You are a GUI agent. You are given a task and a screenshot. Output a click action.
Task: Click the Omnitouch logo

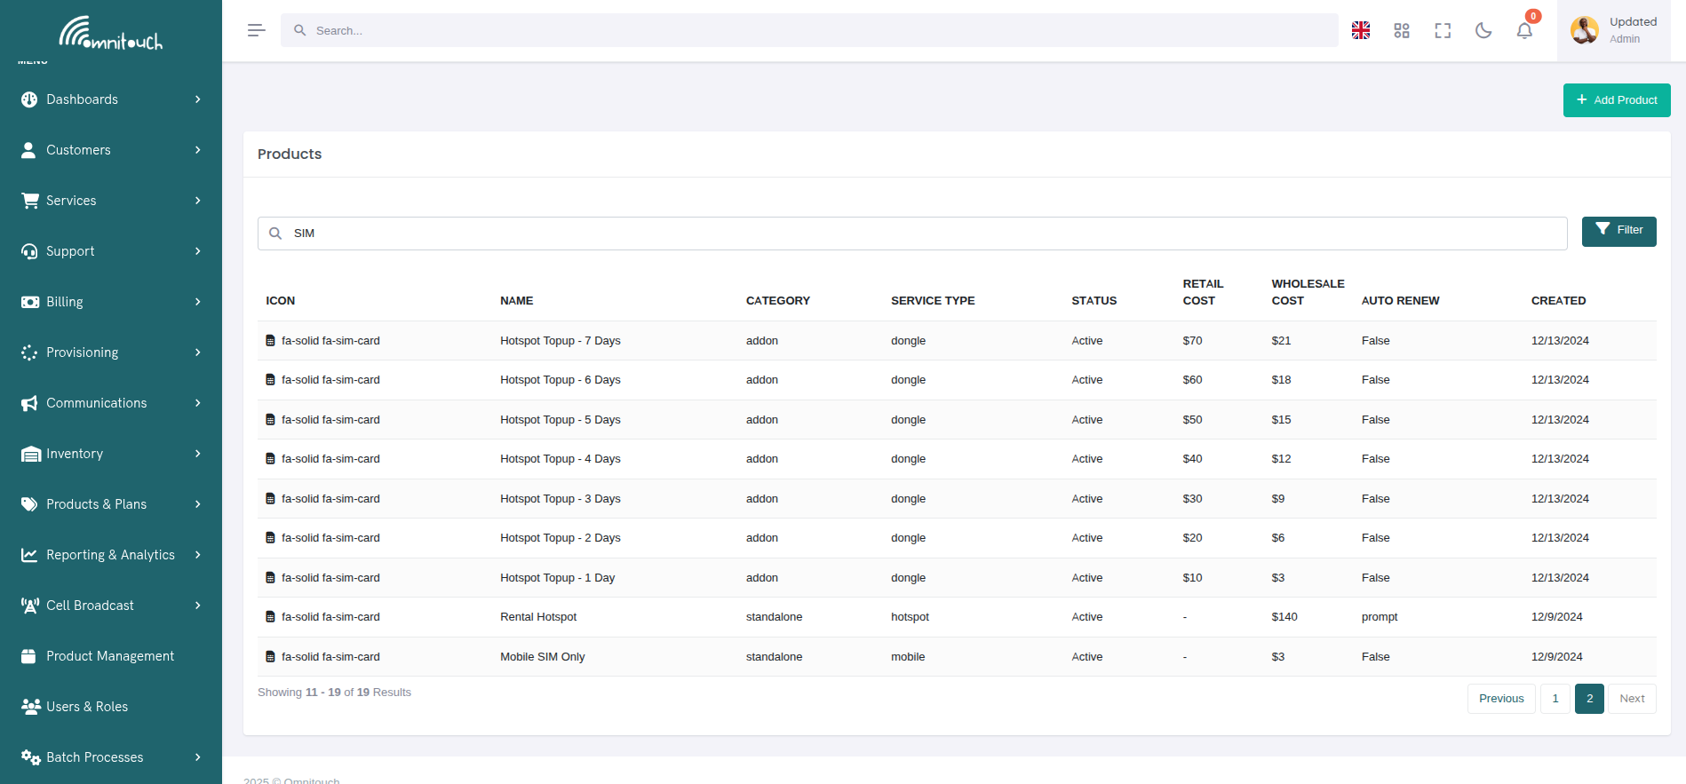pos(111,33)
